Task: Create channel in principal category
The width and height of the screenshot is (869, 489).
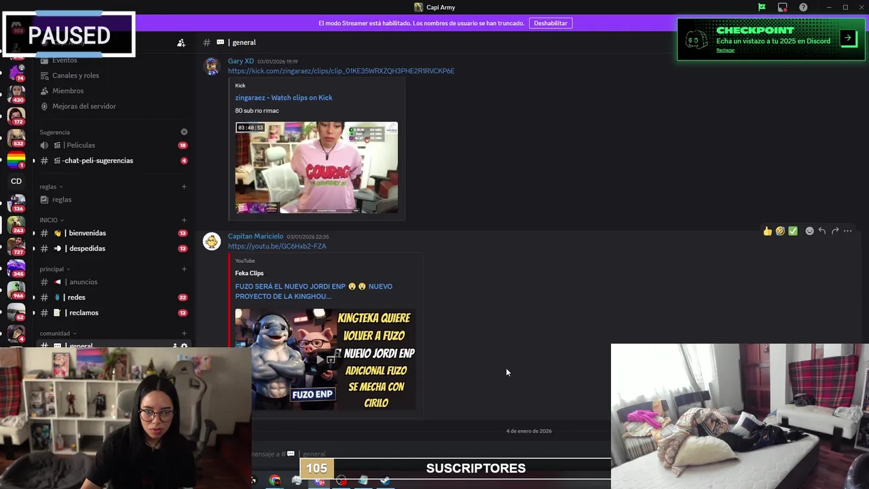Action: click(184, 269)
